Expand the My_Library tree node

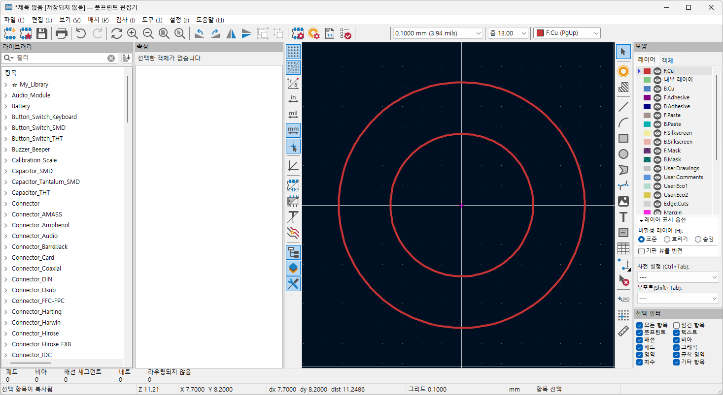click(x=6, y=85)
